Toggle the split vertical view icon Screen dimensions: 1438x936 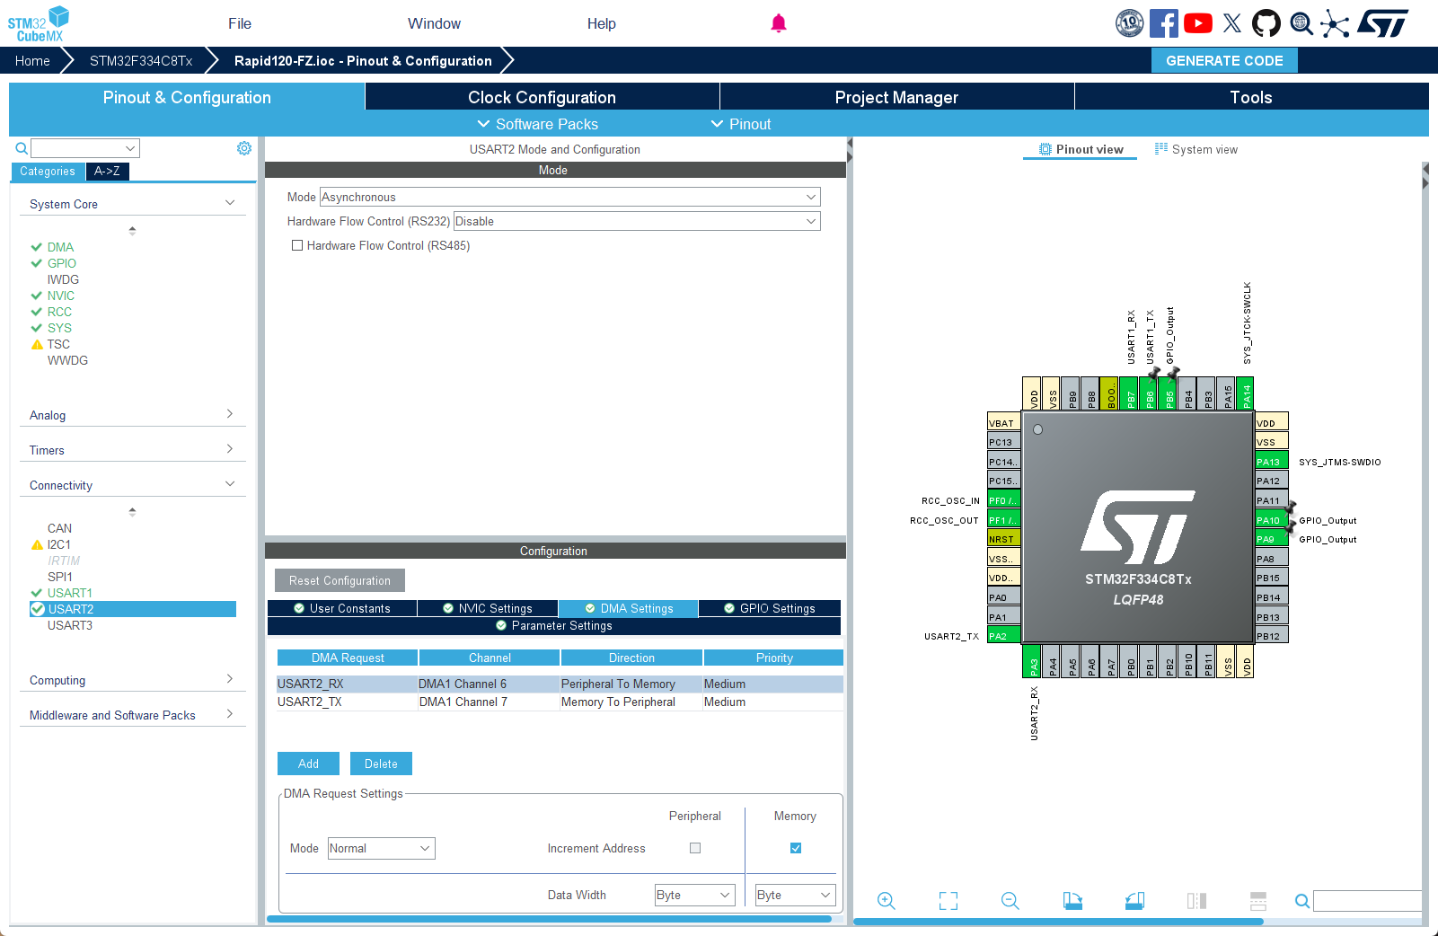point(1196,901)
